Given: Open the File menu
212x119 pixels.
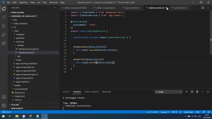Looking at the screenshot, I should point(9,2).
